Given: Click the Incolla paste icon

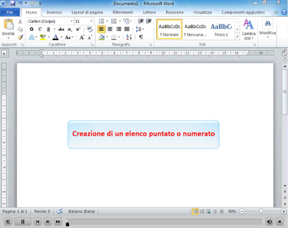Looking at the screenshot, I should point(9,25).
